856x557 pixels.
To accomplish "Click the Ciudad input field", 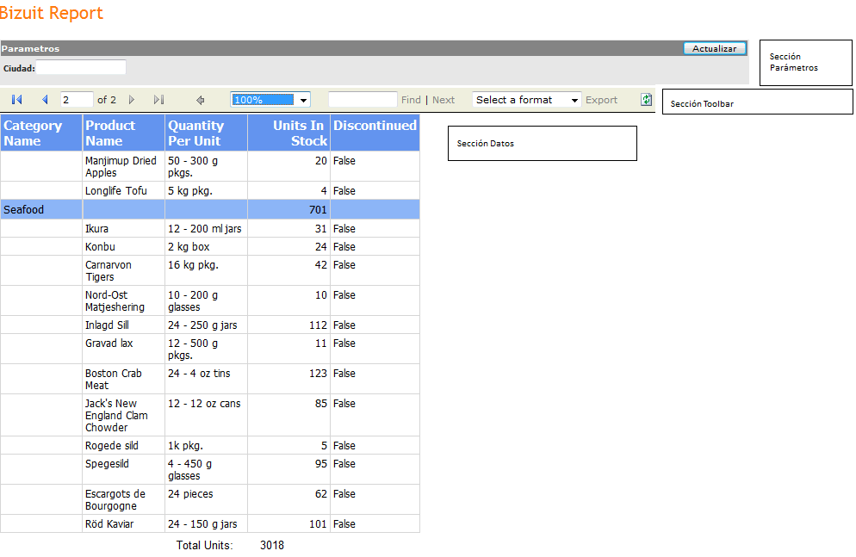I will [x=81, y=67].
